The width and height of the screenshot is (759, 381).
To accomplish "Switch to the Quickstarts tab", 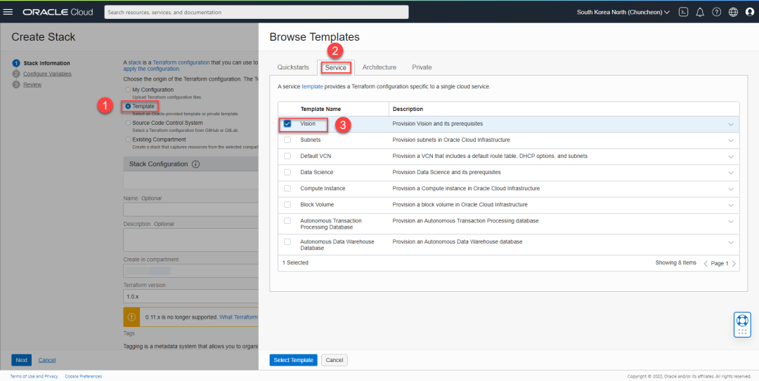I will point(293,67).
